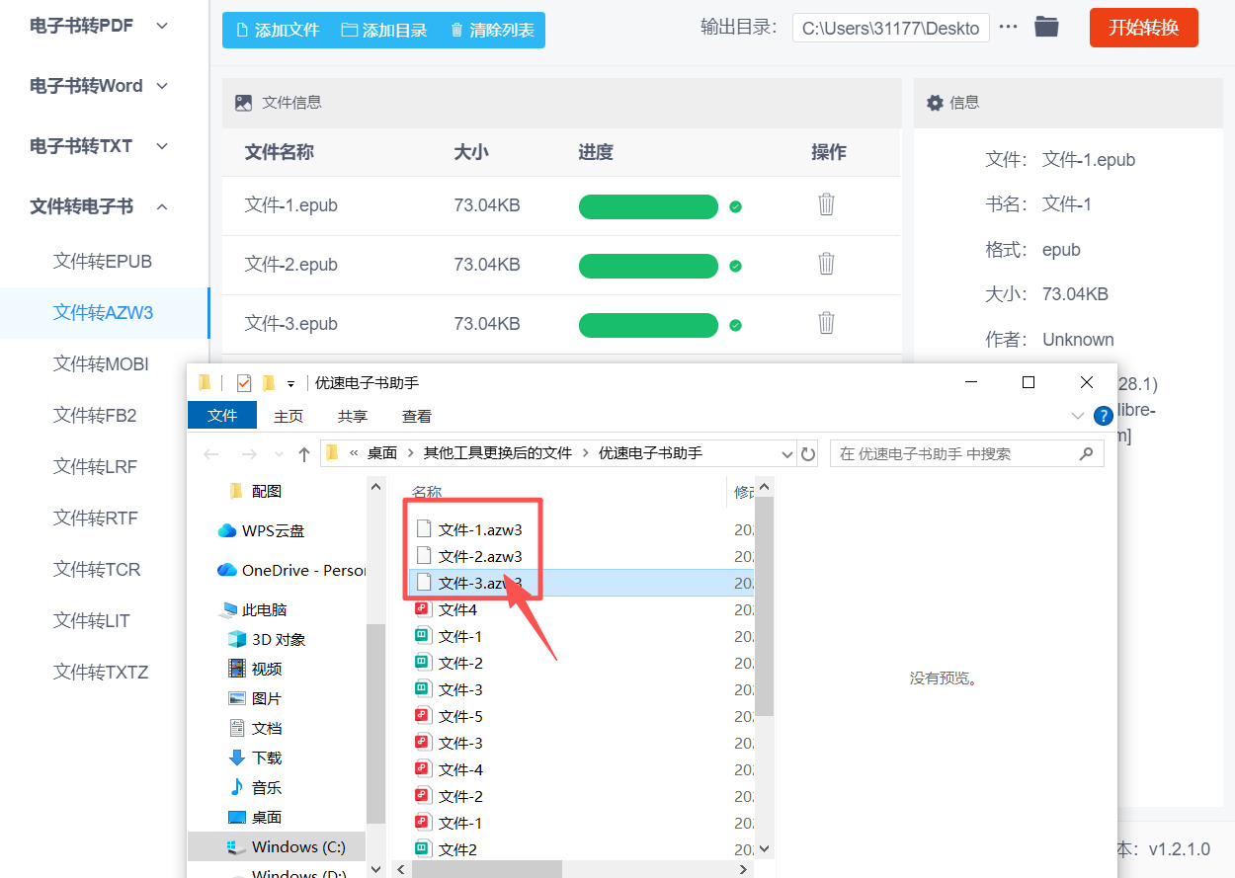Click the 文件-3.epub progress bar
Viewport: 1235px width, 878px height.
(x=648, y=325)
